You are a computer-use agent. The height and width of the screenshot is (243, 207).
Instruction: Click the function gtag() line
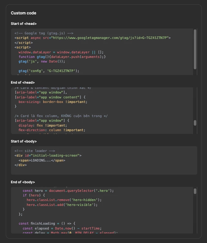coord(62,57)
